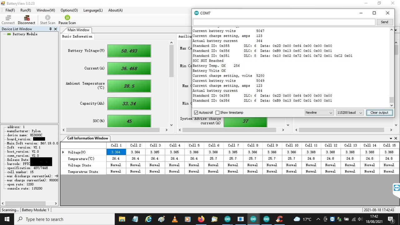Open the Cell Information Window dropdown arrow
This screenshot has width=400, height=225.
pyautogui.click(x=391, y=138)
